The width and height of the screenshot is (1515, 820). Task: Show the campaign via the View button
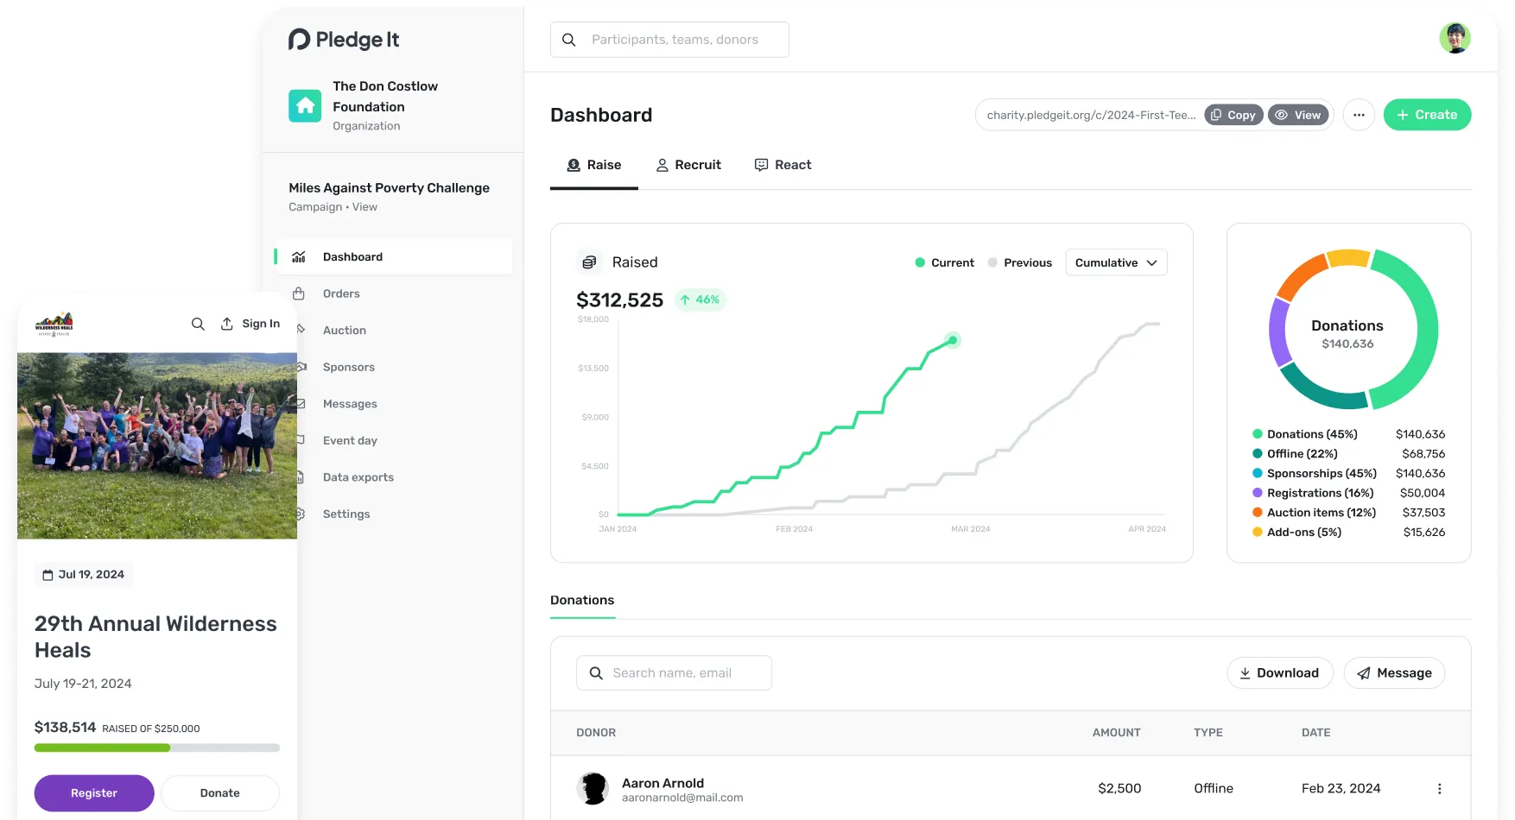[x=1298, y=114]
